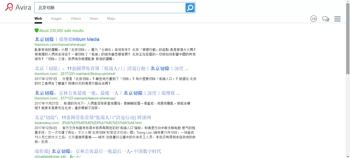Open the EN language selector

pyautogui.click(x=313, y=19)
